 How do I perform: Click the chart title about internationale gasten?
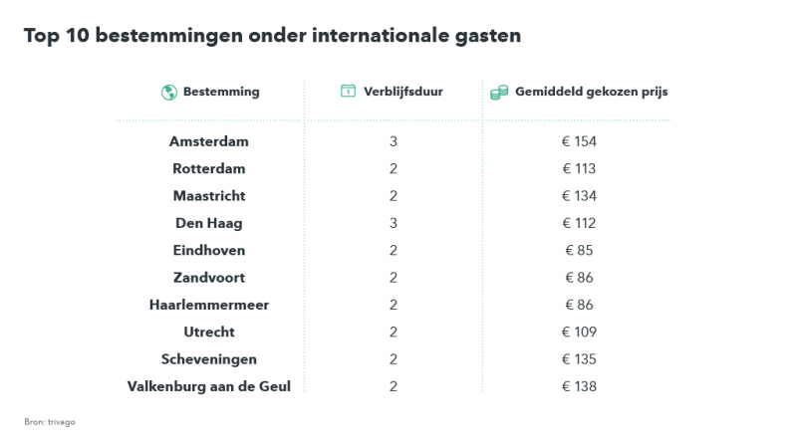click(x=272, y=37)
